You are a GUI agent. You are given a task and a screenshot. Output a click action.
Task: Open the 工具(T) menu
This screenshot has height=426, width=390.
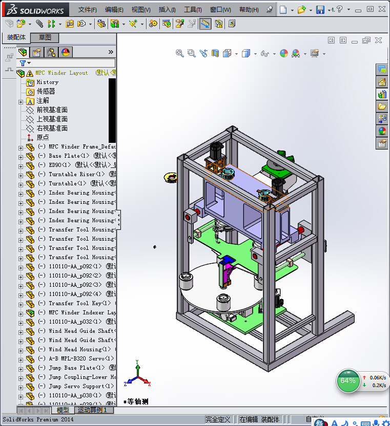coord(193,10)
